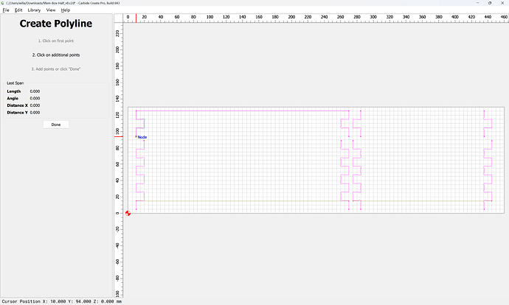
Task: Click the left endpoint node of the long top magenta line
Action: click(x=136, y=111)
